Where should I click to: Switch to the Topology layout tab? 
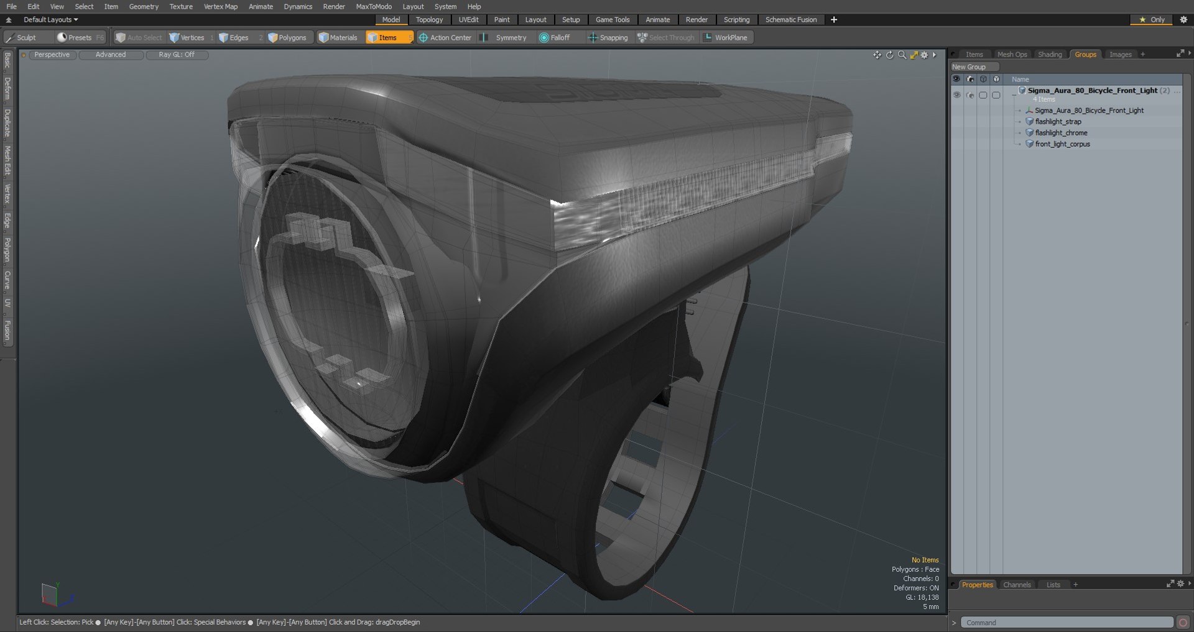pos(429,20)
